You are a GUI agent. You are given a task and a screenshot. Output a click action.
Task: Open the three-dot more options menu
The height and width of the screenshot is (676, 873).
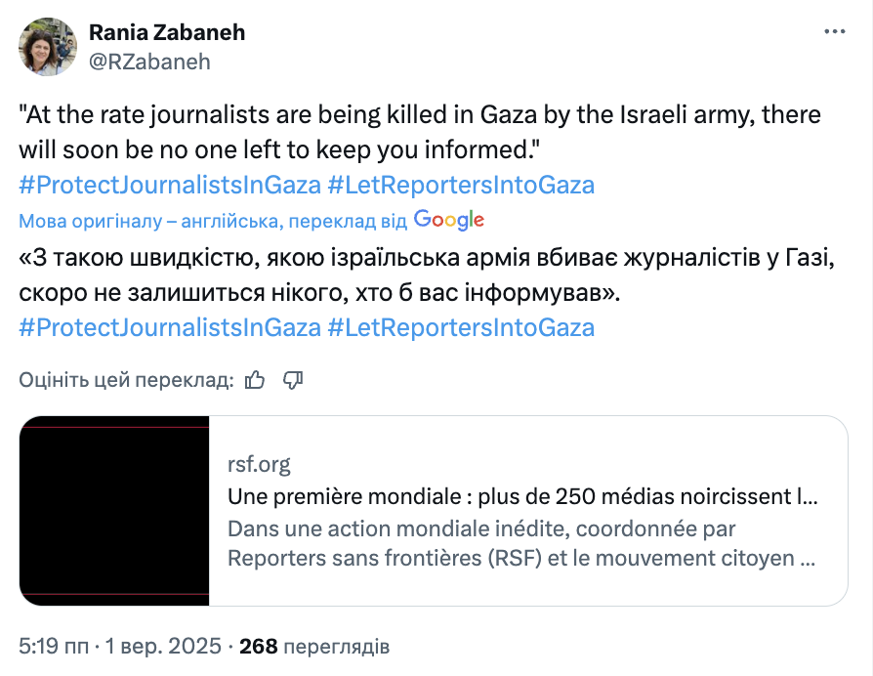pos(834,32)
